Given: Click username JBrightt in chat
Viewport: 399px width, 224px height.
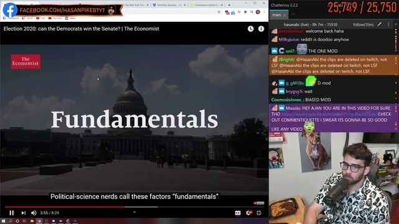Looking at the screenshot, I should tap(287, 60).
